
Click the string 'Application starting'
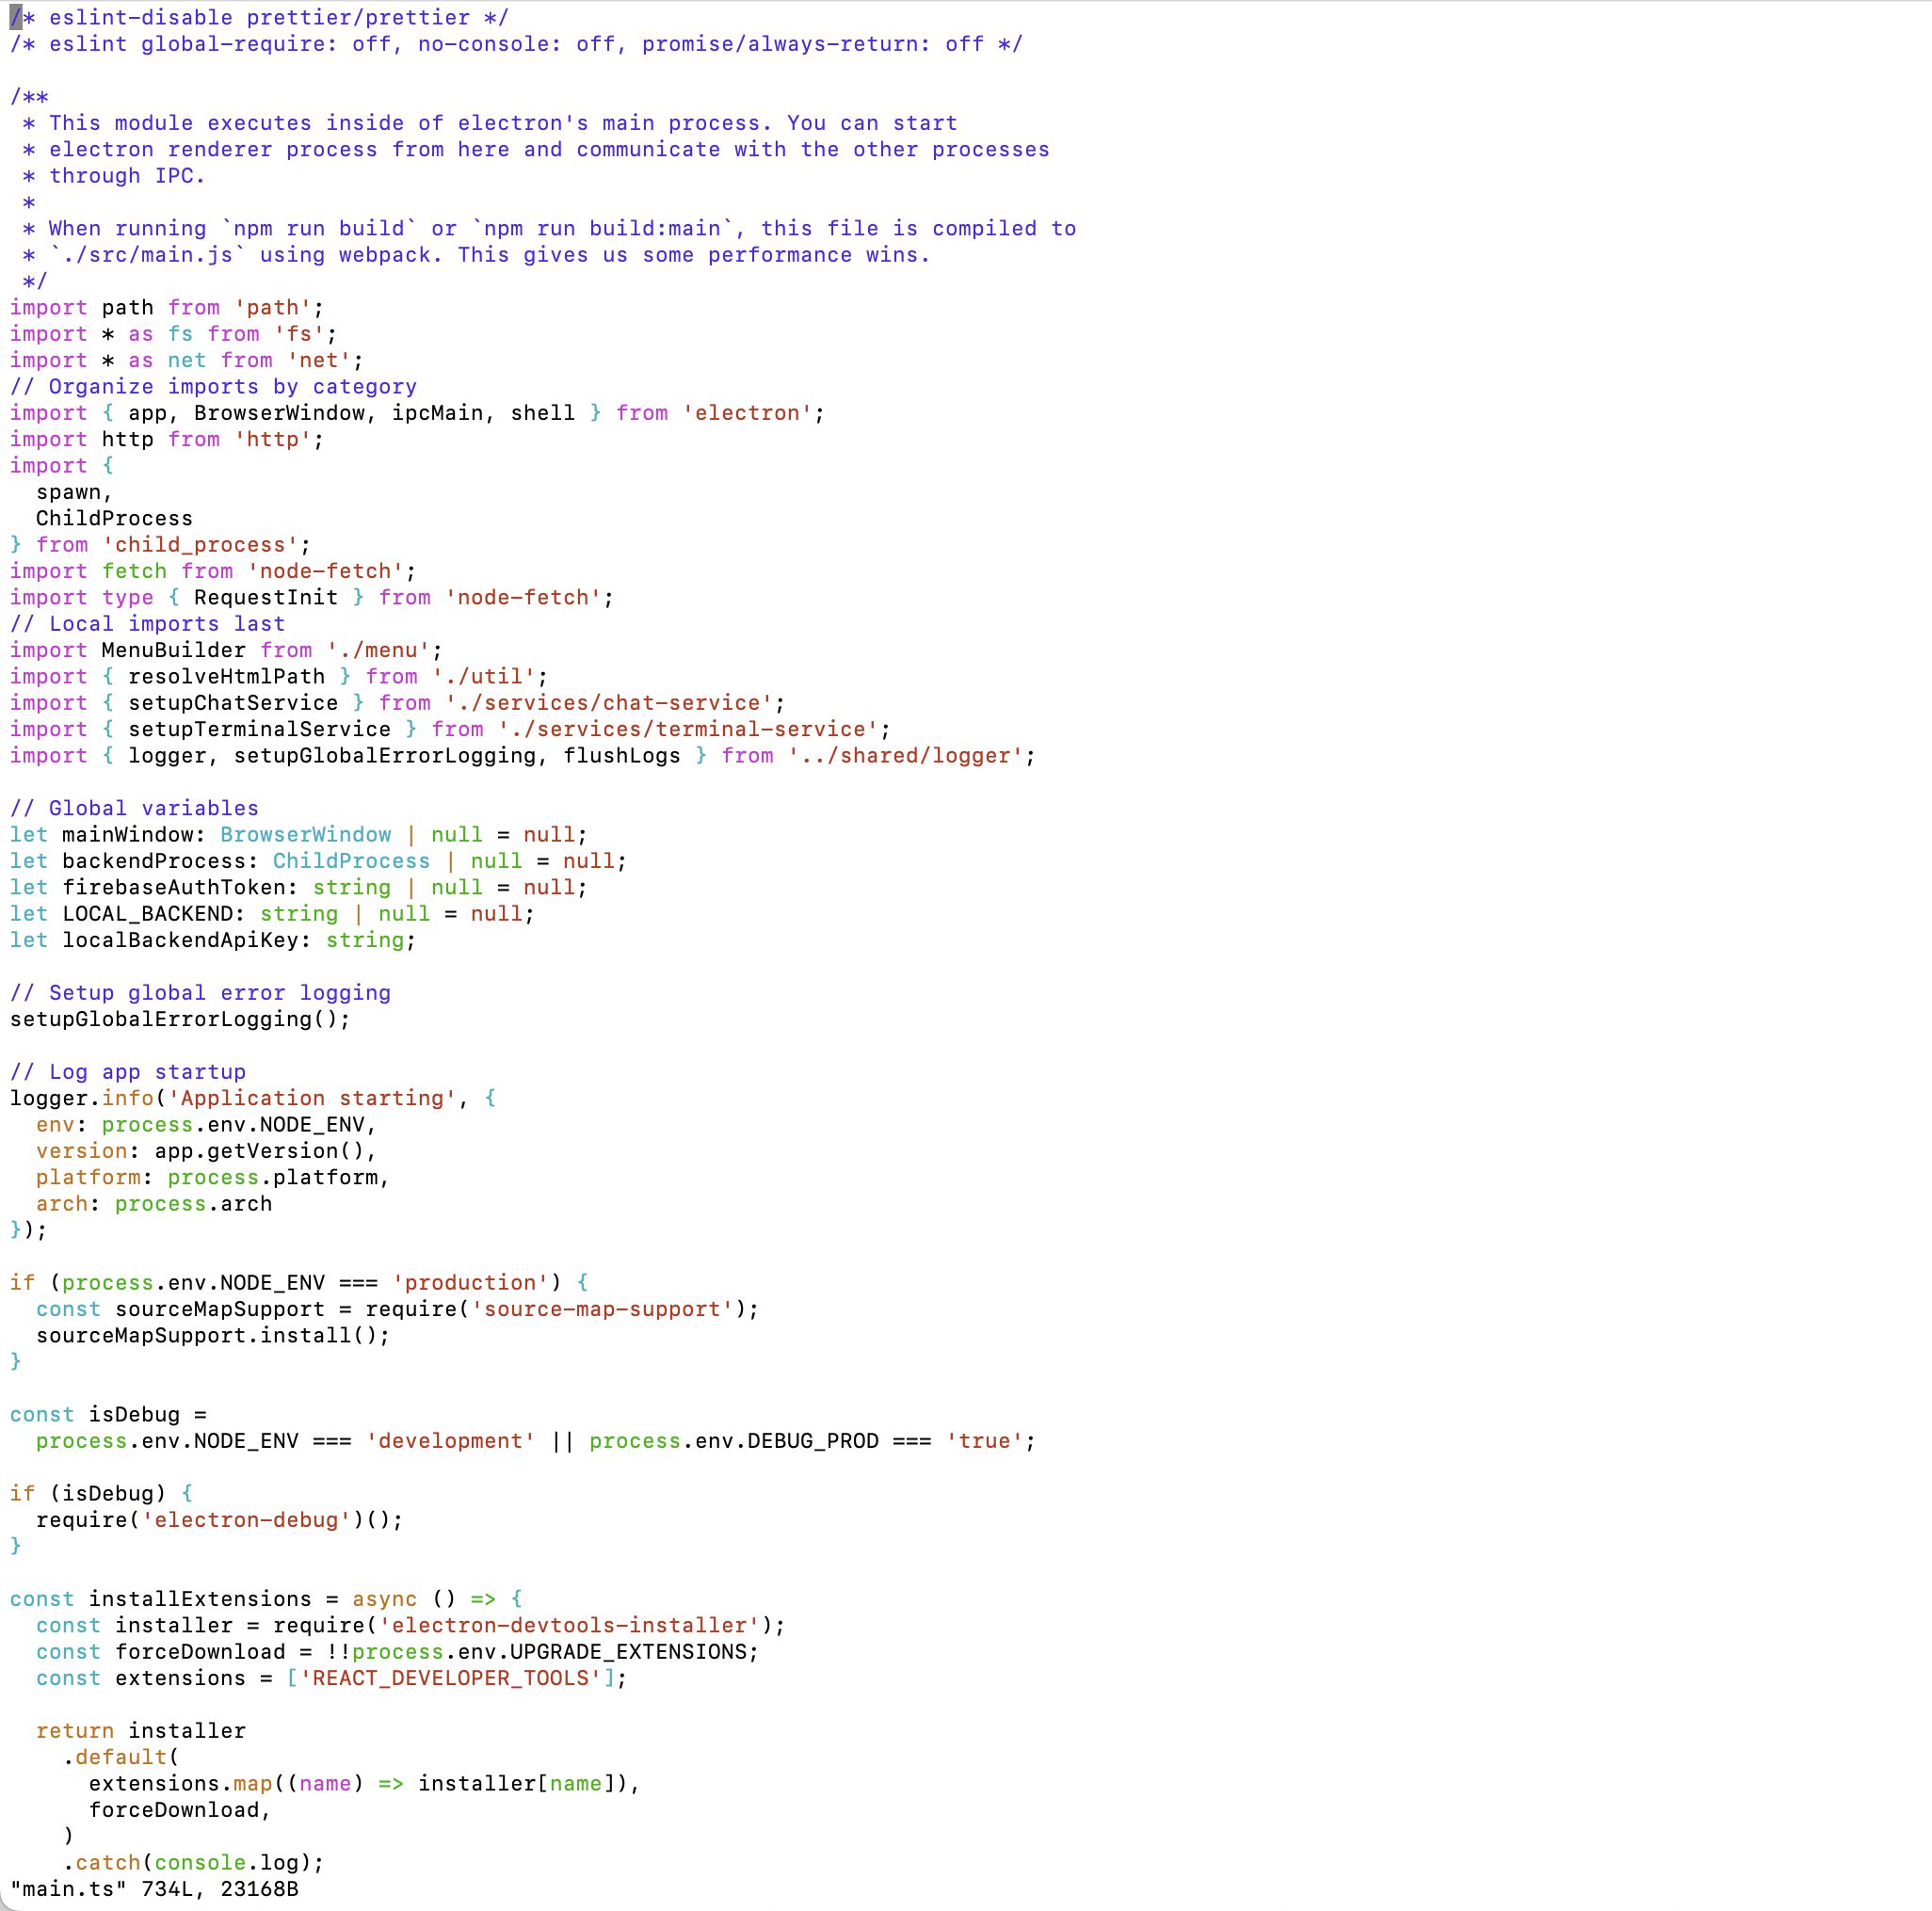(x=312, y=1098)
